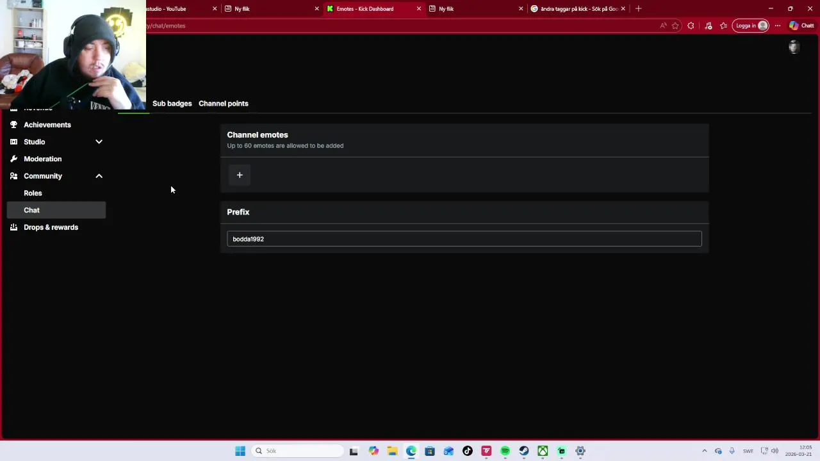The width and height of the screenshot is (820, 461).
Task: Add a new channel emote with plus button
Action: click(x=240, y=175)
